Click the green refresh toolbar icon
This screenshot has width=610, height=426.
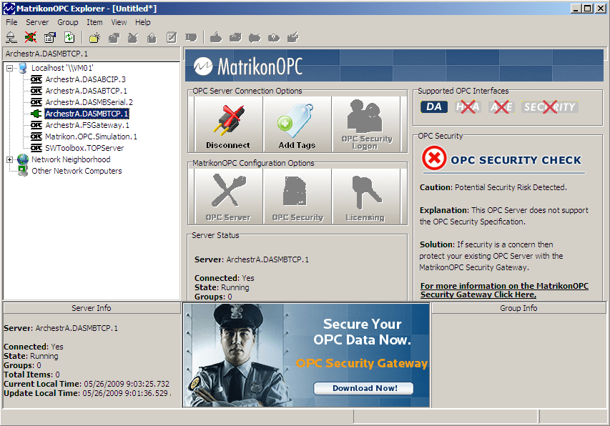pos(69,37)
